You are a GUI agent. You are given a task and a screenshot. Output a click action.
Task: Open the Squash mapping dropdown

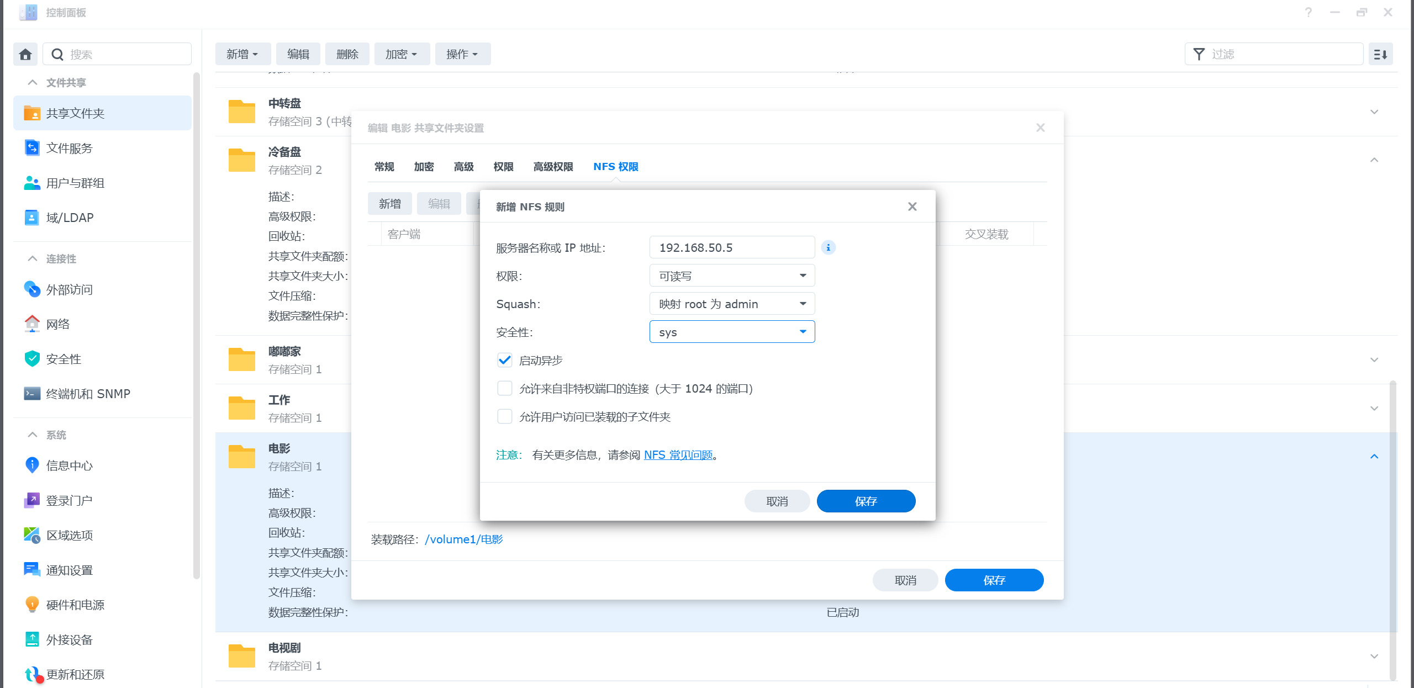[732, 304]
